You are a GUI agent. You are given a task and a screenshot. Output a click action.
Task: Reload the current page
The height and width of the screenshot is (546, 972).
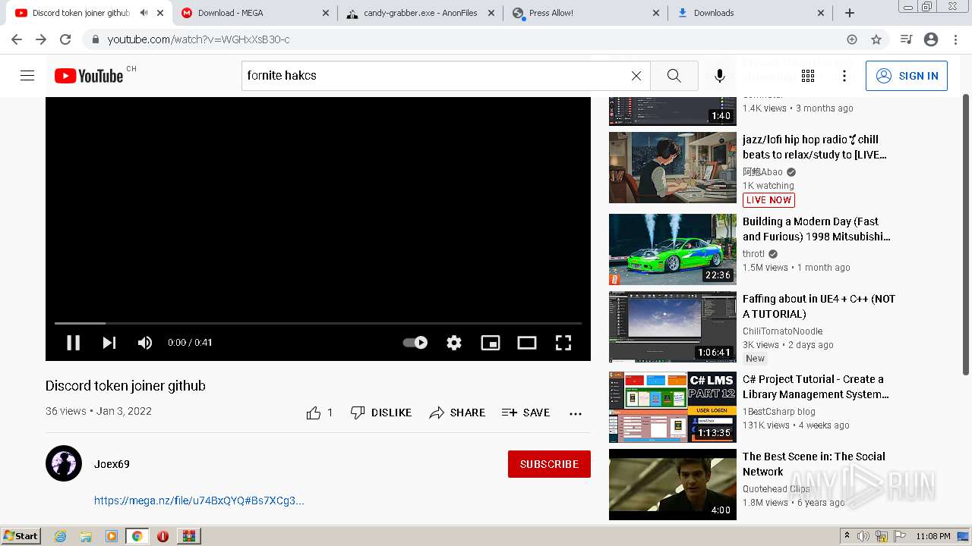65,39
